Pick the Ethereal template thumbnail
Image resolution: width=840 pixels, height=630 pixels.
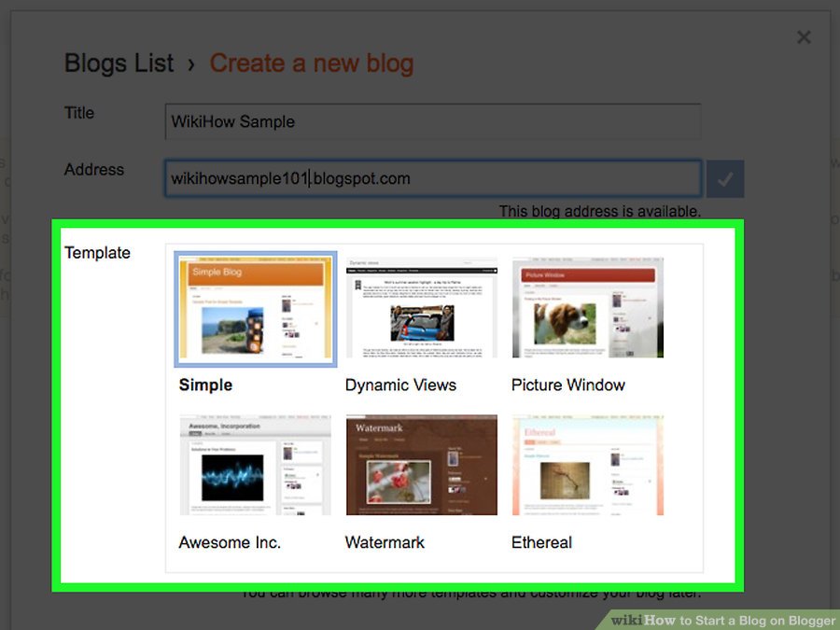point(588,465)
